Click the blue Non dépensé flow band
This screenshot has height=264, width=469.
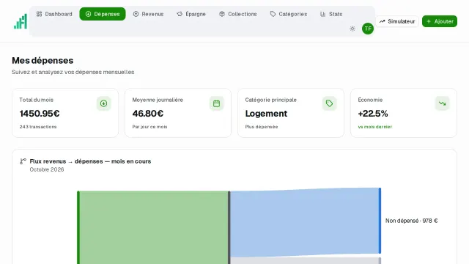click(305, 222)
